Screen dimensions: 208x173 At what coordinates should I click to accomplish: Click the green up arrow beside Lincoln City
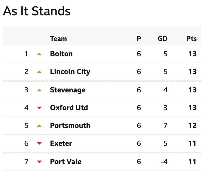point(39,72)
